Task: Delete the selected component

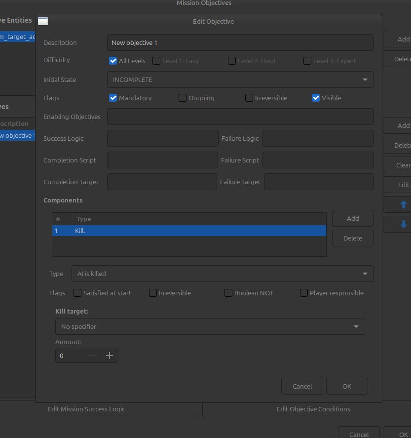Action: (x=353, y=238)
